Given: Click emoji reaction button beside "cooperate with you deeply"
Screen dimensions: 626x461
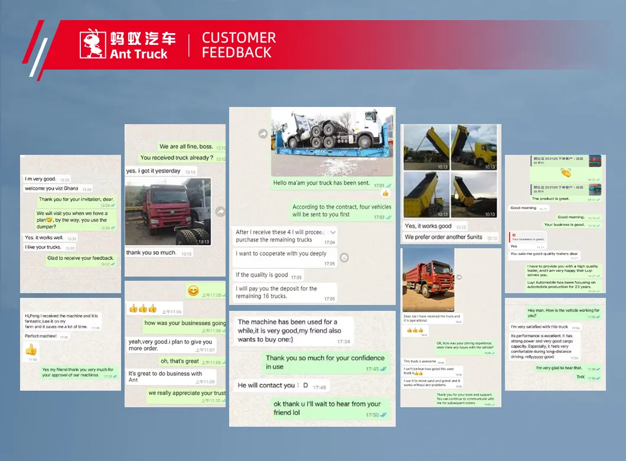Looking at the screenshot, I should pyautogui.click(x=344, y=258).
